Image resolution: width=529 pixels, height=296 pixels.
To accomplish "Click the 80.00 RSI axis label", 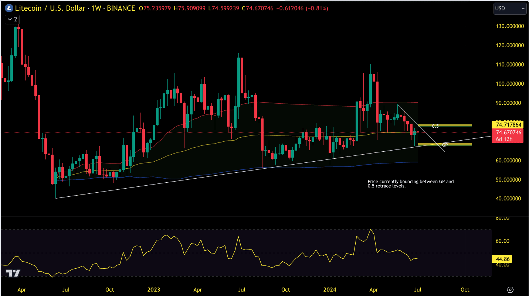I will pos(502,218).
